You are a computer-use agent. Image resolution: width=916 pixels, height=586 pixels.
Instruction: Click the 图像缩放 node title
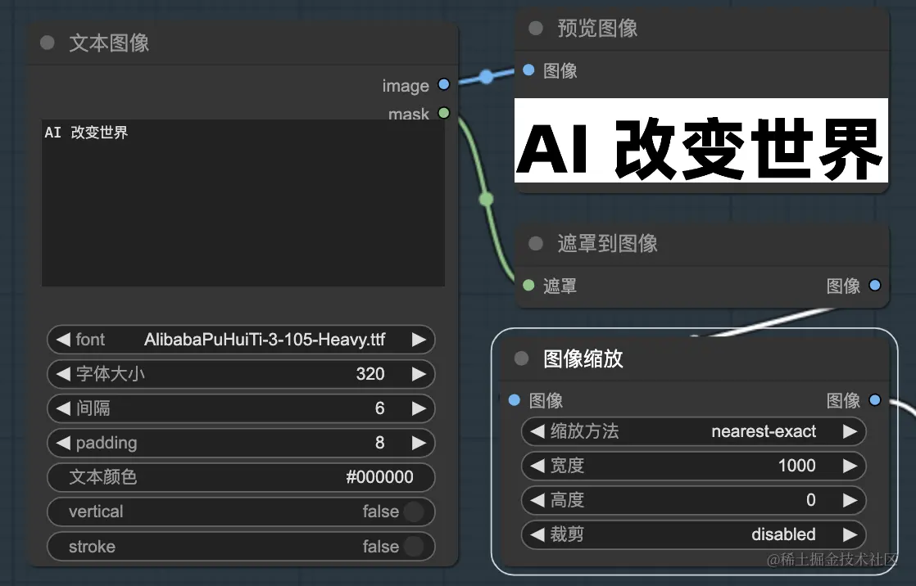(583, 358)
